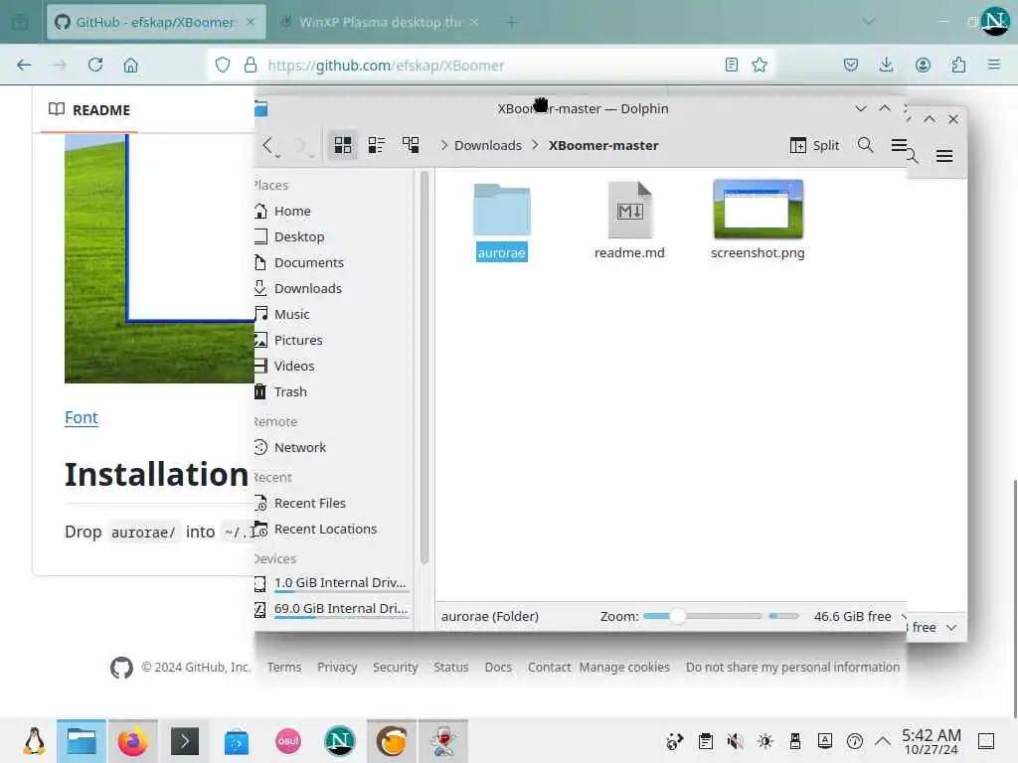The width and height of the screenshot is (1018, 763).
Task: Open clipboard tray icon
Action: [705, 741]
